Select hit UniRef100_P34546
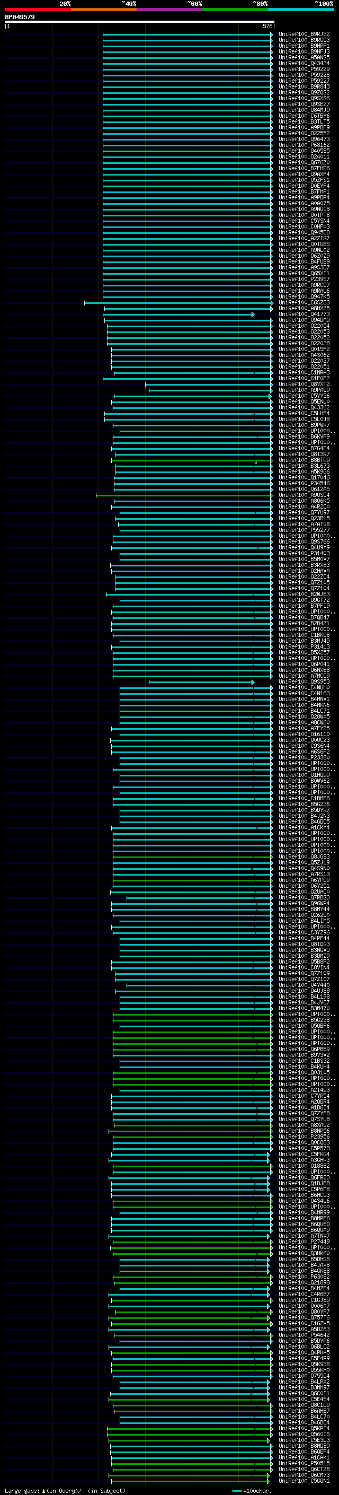Image resolution: width=339 pixels, height=1495 pixels. point(304,484)
